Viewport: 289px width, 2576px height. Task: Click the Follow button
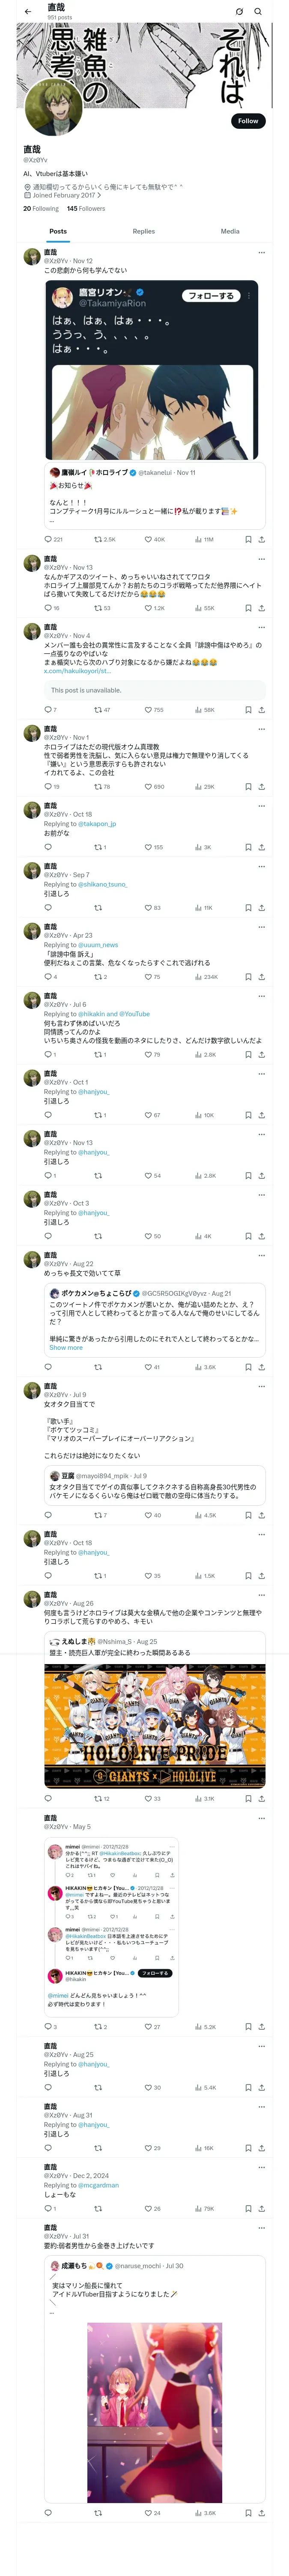tap(247, 121)
